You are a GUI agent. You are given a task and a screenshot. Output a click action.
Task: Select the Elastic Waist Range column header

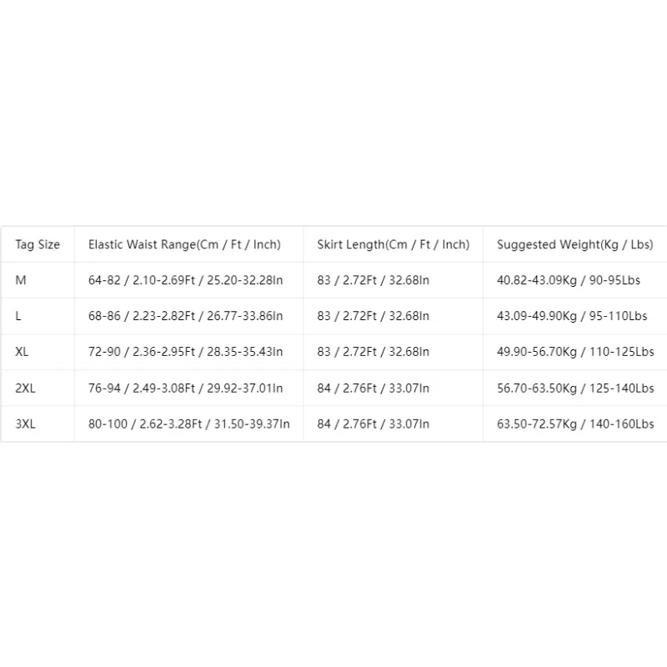[189, 244]
